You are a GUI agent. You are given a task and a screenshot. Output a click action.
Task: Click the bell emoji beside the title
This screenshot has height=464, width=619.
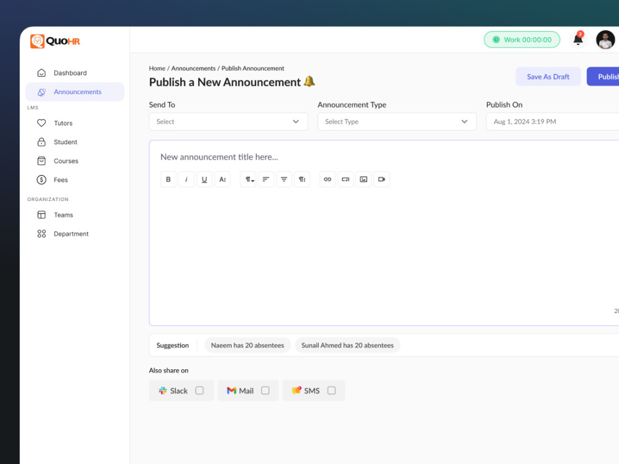pyautogui.click(x=309, y=81)
